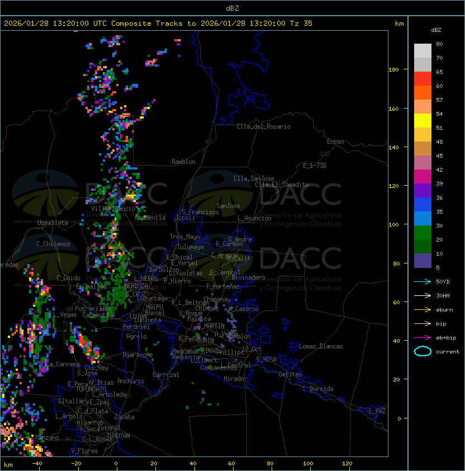Select the dark orange 57-60 dBZ swatch
Screen dimensions: 465x471
(x=423, y=92)
